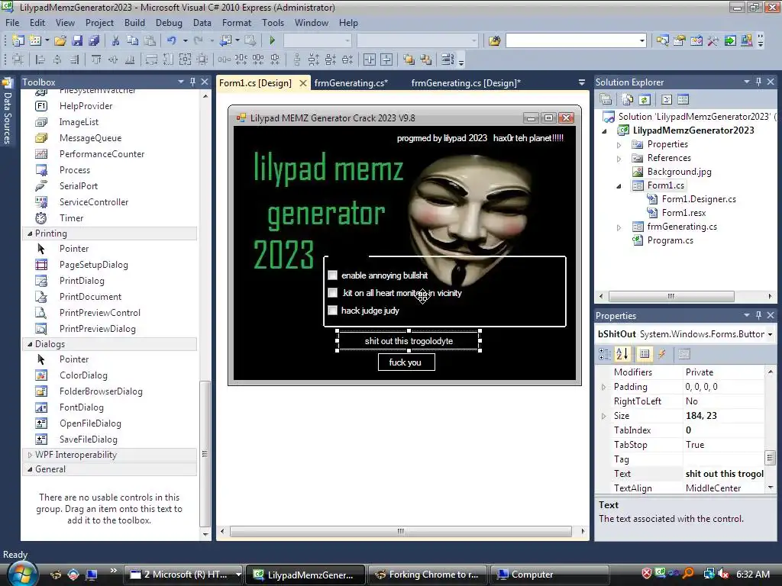Click the Refresh icon in Solution Explorer
This screenshot has height=586, width=782.
point(645,100)
